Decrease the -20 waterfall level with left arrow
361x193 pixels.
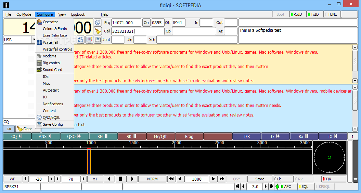tap(25, 179)
